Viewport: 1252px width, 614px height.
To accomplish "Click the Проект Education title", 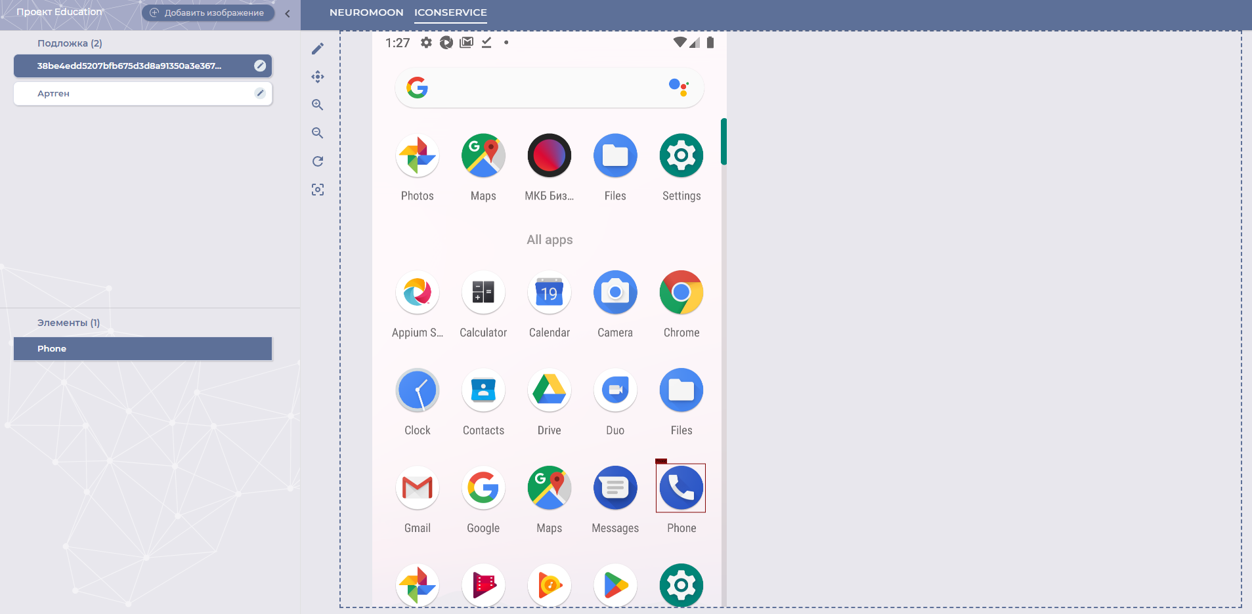I will click(x=59, y=12).
